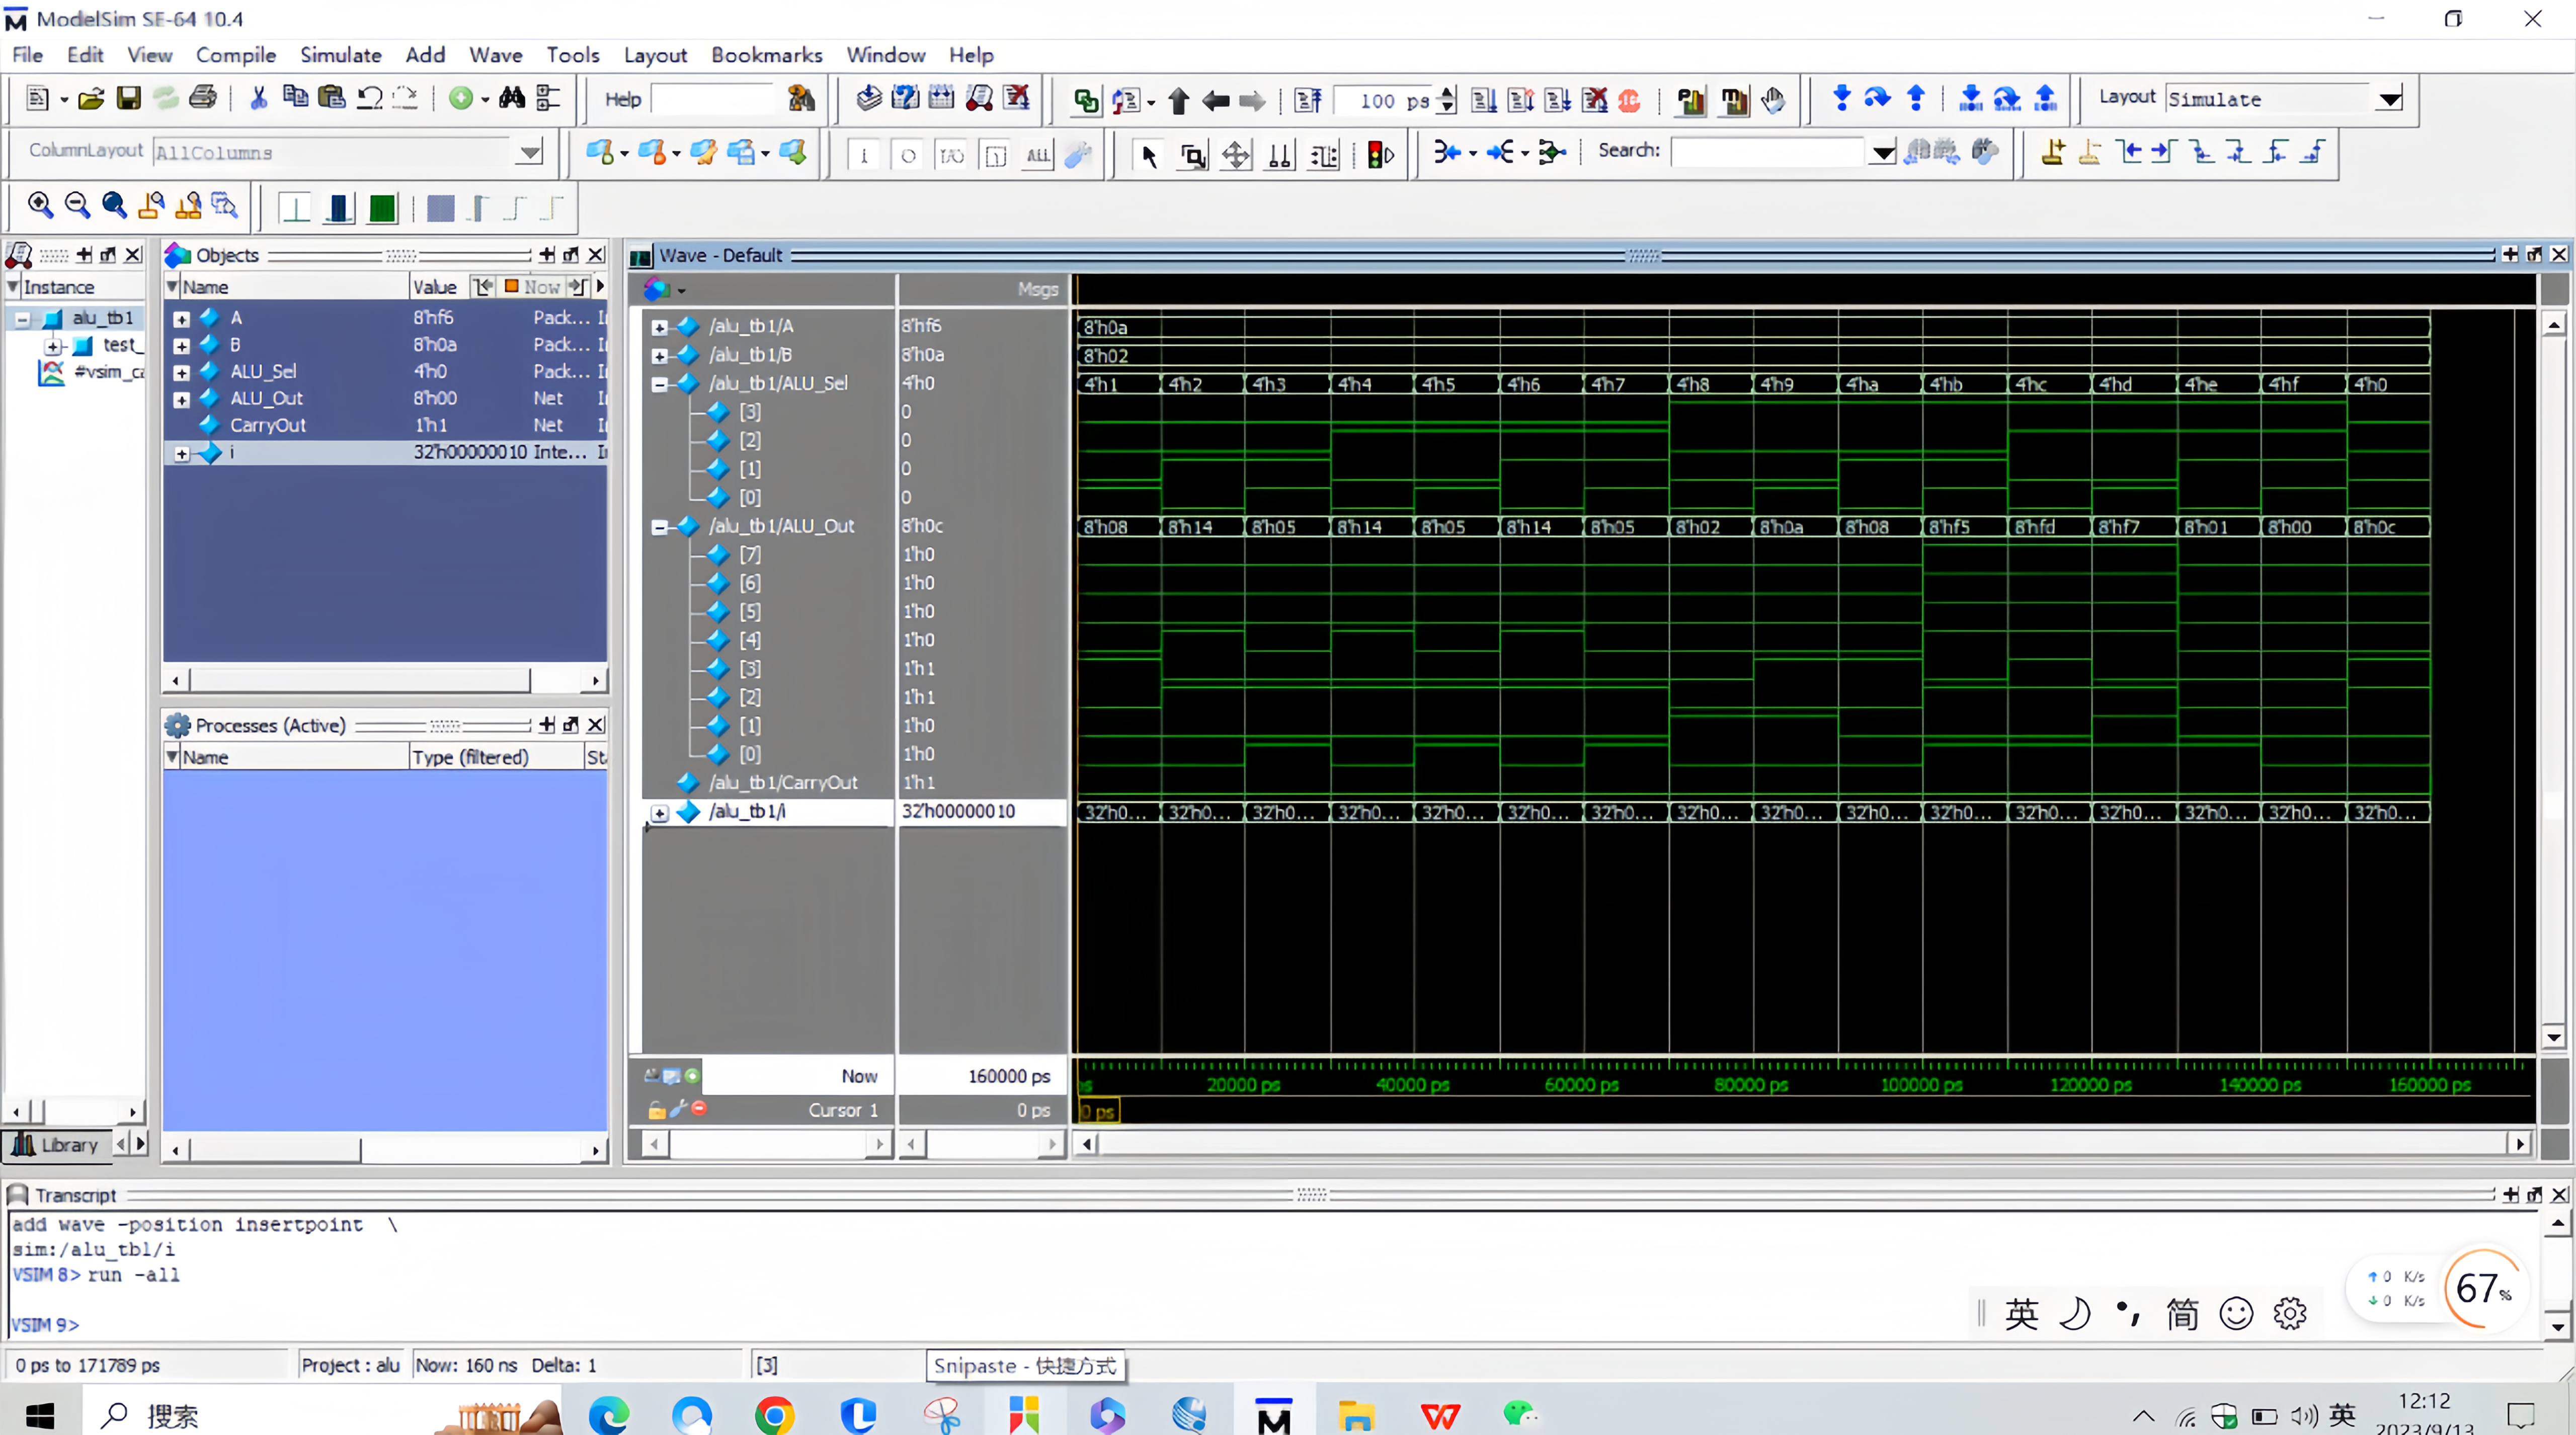Click Type (filtered) column header in Processes

click(496, 757)
